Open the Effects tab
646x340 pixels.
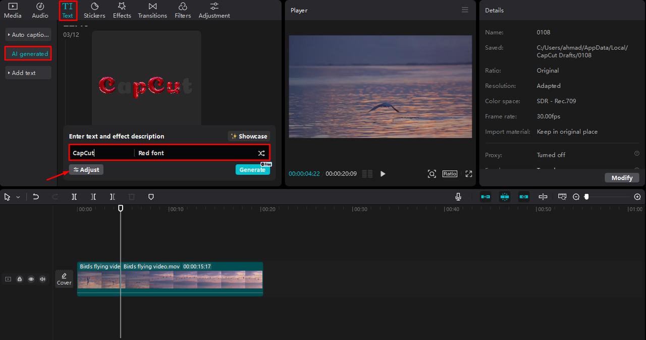click(122, 10)
